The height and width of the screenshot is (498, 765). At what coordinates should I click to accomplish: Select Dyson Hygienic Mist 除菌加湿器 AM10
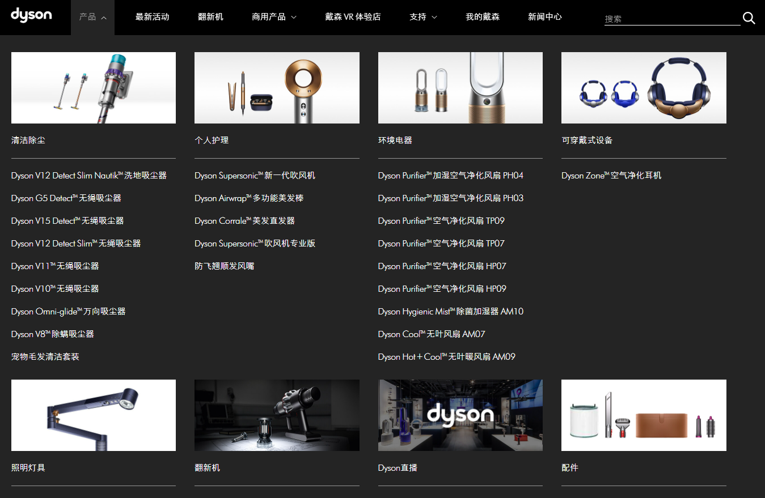(451, 312)
